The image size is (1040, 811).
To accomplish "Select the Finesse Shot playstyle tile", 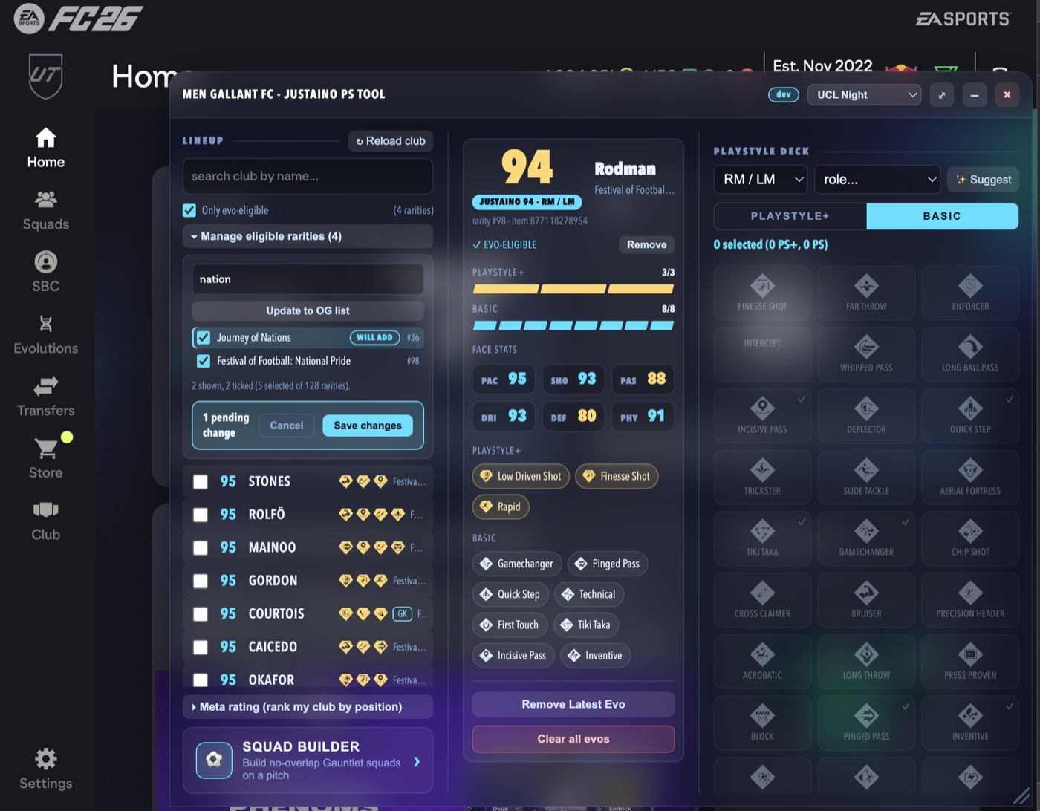I will coord(762,293).
